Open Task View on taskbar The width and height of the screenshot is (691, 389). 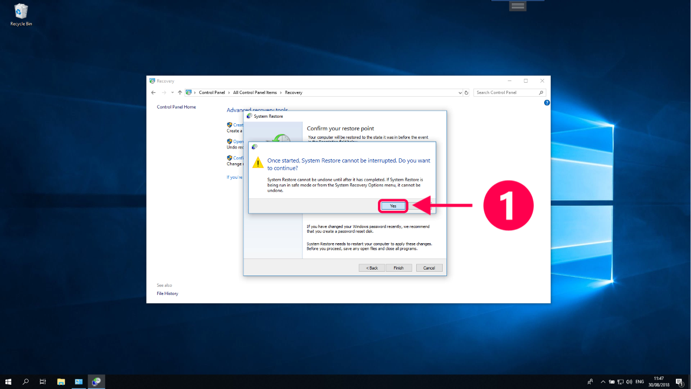point(43,381)
